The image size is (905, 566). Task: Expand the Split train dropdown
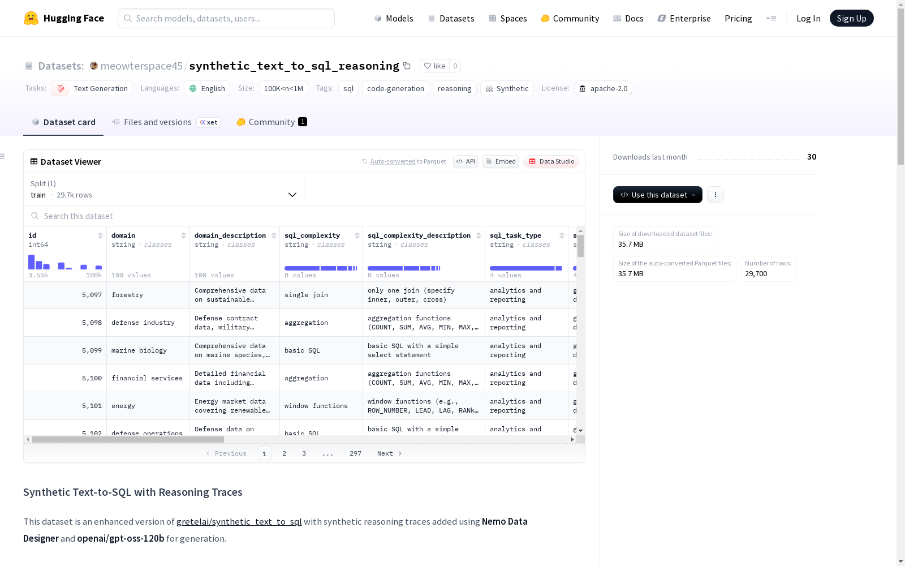[164, 189]
